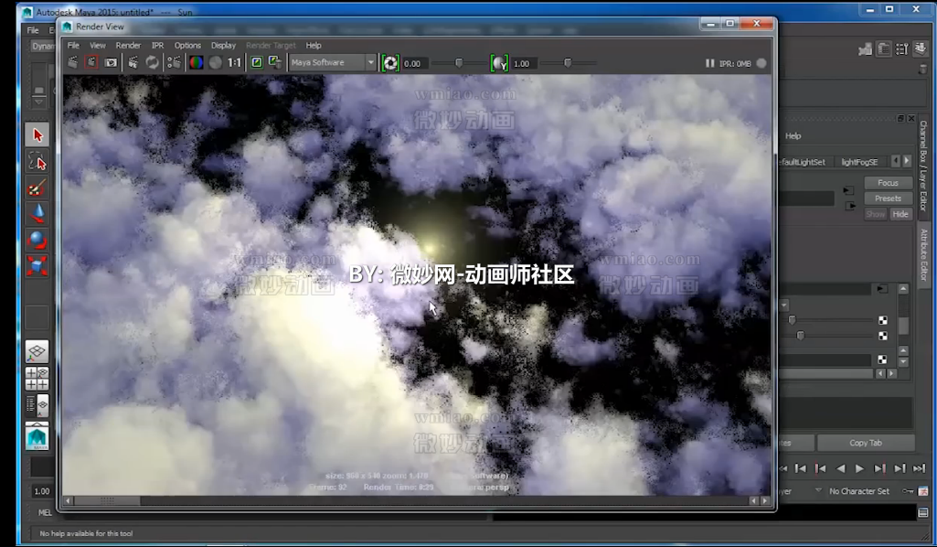This screenshot has width=937, height=547.
Task: Click the snapshot camera icon in Render View
Action: click(x=110, y=62)
